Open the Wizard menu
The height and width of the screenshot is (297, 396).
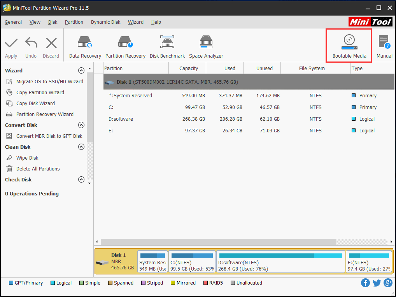(x=136, y=22)
